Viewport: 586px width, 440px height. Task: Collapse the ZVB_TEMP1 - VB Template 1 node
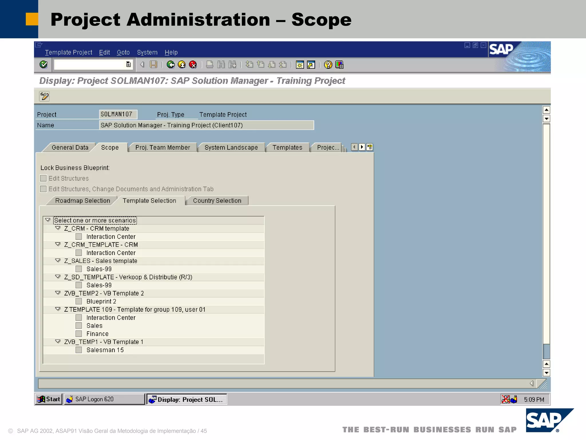coord(58,341)
